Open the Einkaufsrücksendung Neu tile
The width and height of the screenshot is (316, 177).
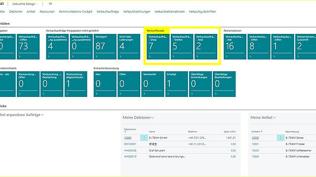tap(105, 84)
